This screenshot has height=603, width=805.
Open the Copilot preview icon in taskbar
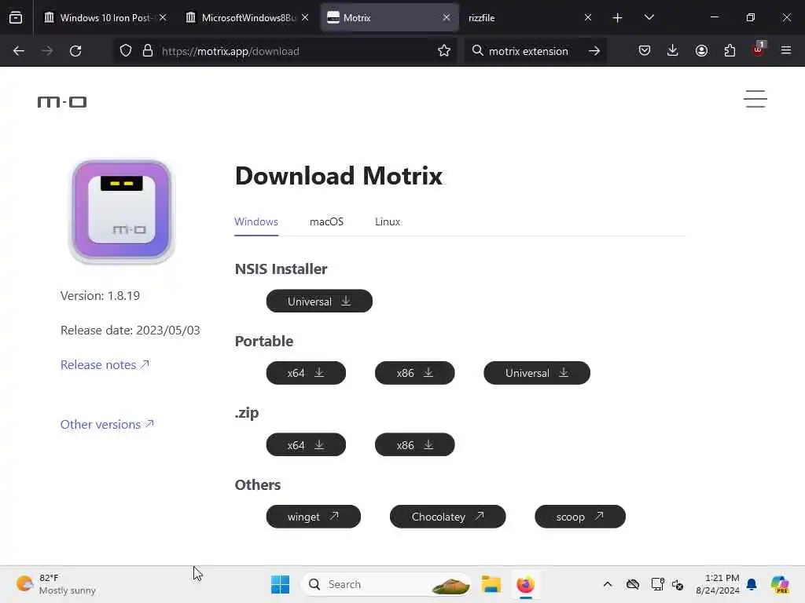780,584
